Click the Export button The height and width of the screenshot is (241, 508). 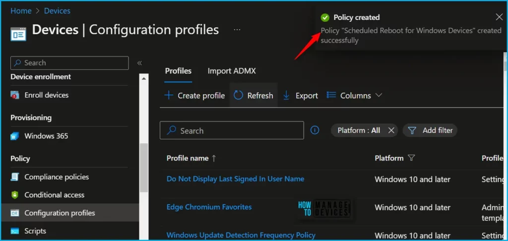300,96
